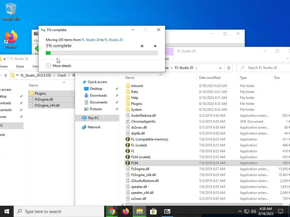Select the FL64 (scaled) application
The width and height of the screenshot is (290, 217).
[x=140, y=157]
